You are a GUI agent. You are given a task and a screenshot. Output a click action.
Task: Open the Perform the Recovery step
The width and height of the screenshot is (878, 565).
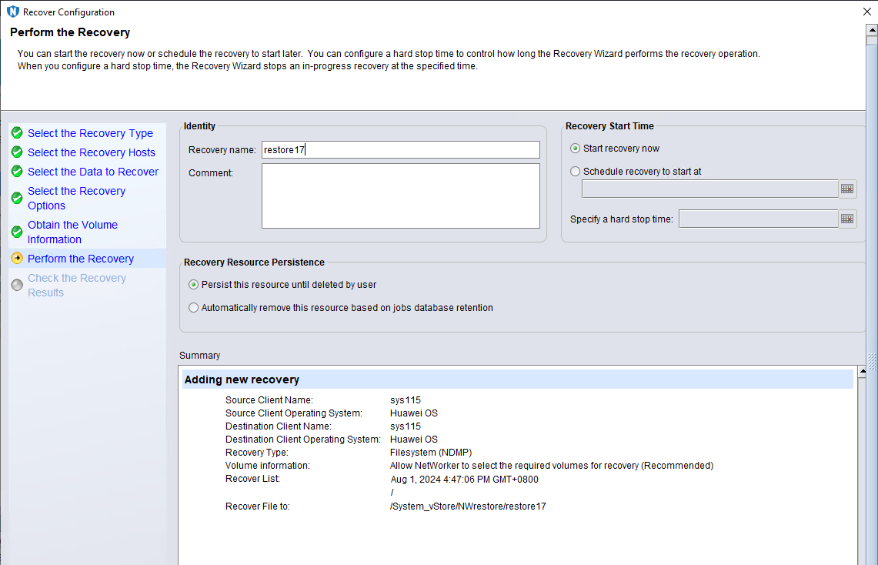pos(81,259)
